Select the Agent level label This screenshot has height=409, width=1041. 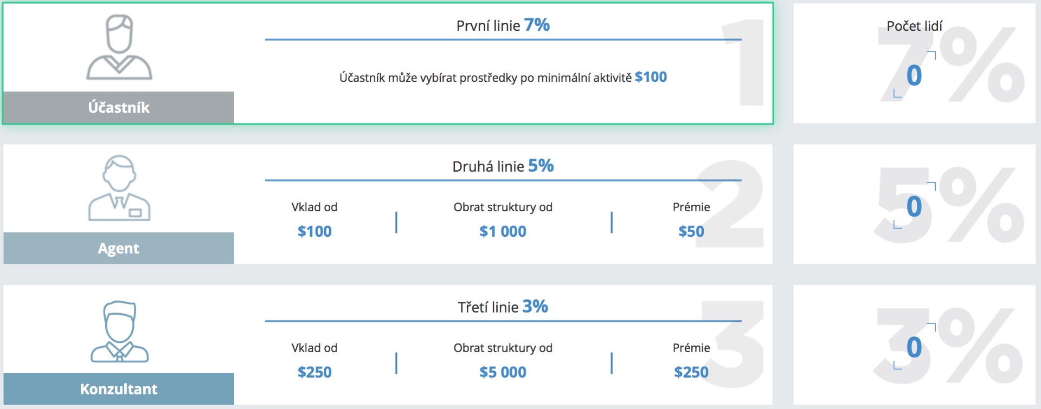119,248
